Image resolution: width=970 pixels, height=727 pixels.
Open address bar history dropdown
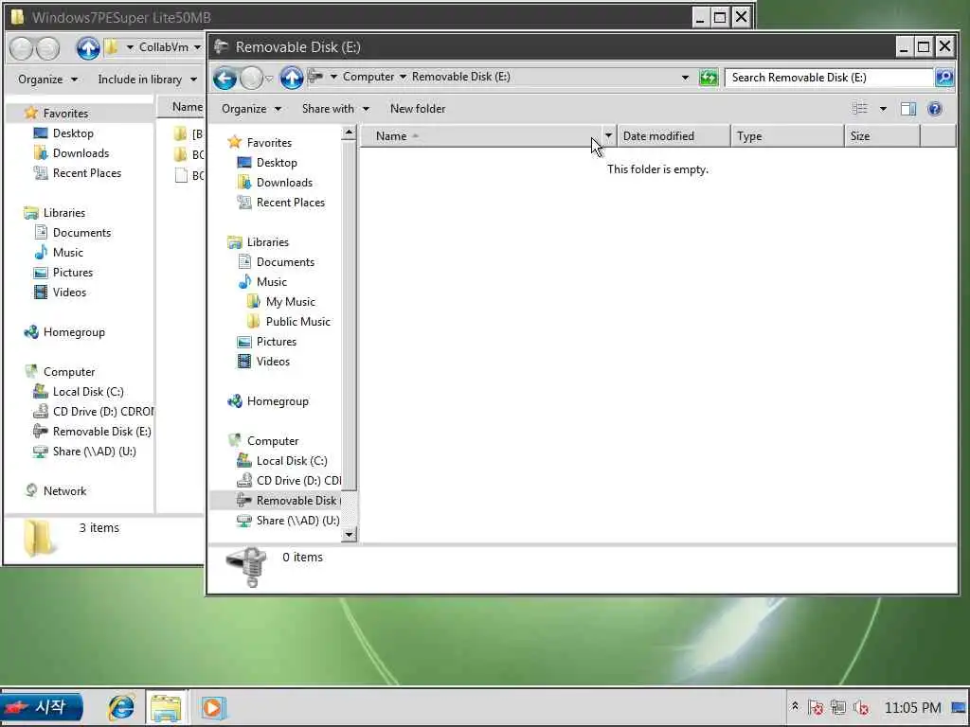pyautogui.click(x=685, y=78)
